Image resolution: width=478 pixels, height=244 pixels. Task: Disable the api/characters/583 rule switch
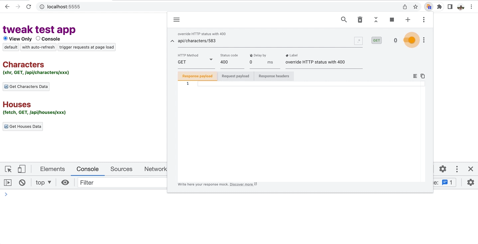[410, 40]
